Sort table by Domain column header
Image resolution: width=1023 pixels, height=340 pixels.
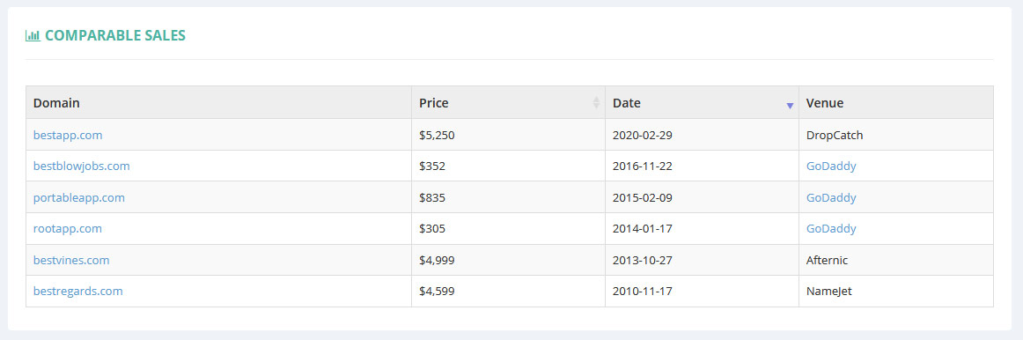(56, 102)
